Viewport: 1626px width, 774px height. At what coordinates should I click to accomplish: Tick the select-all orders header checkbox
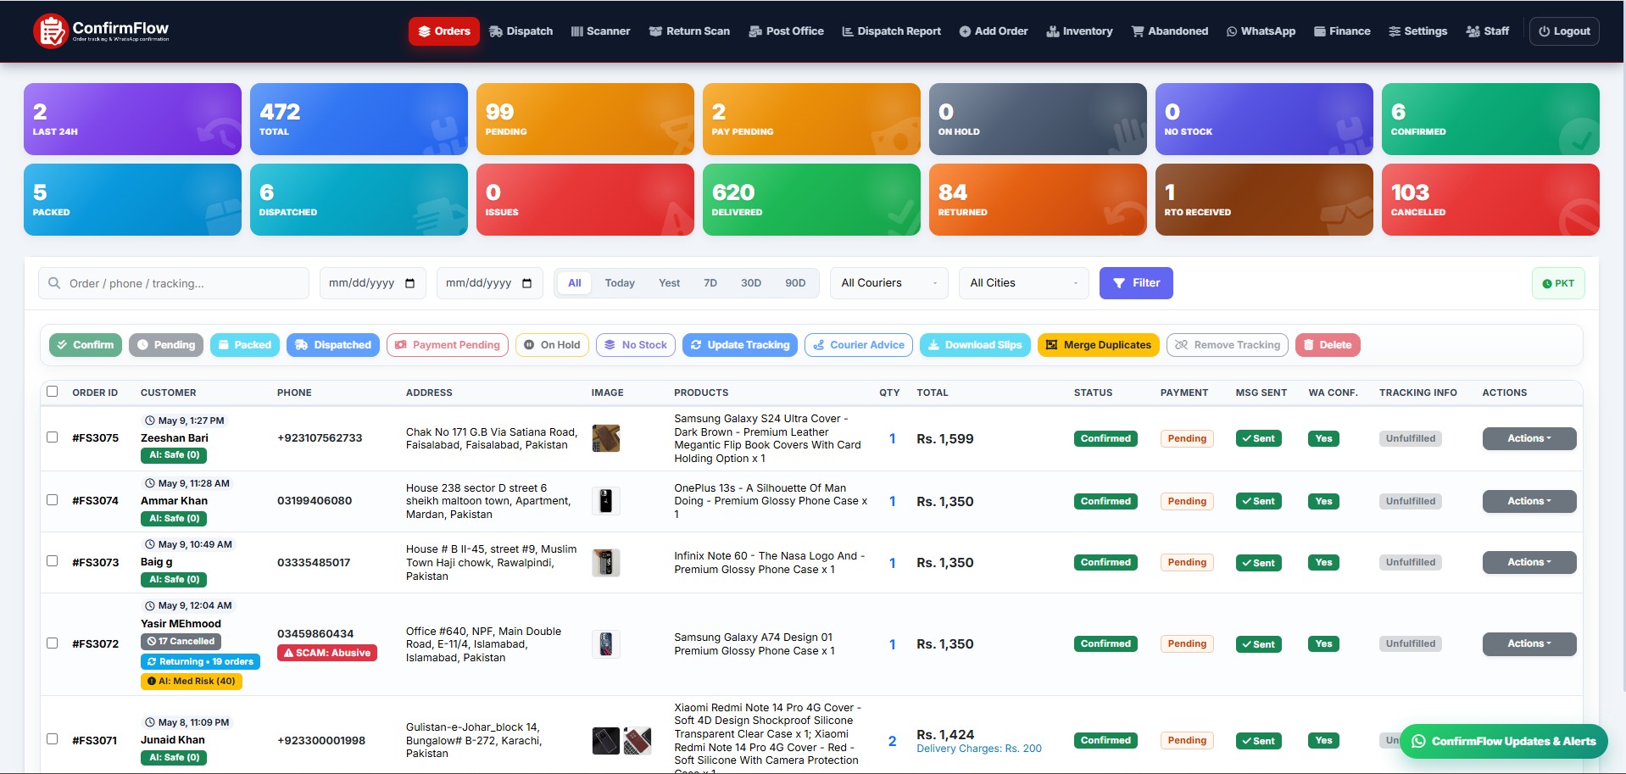coord(53,392)
